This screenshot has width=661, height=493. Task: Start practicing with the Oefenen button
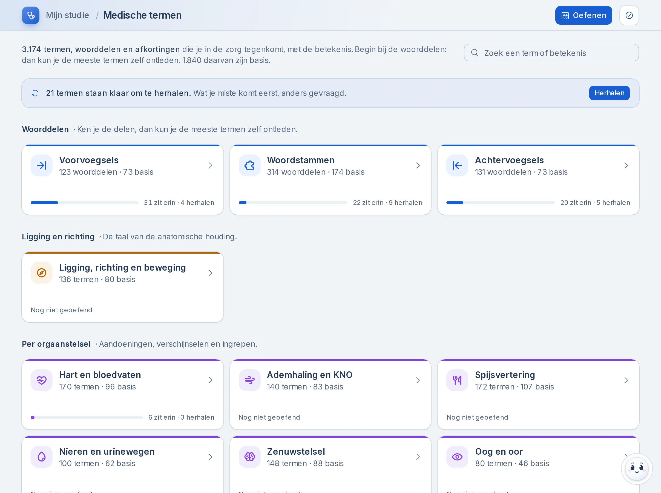[x=584, y=15]
